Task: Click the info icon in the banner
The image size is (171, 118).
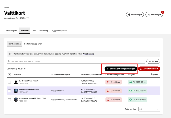Action: tap(10, 54)
